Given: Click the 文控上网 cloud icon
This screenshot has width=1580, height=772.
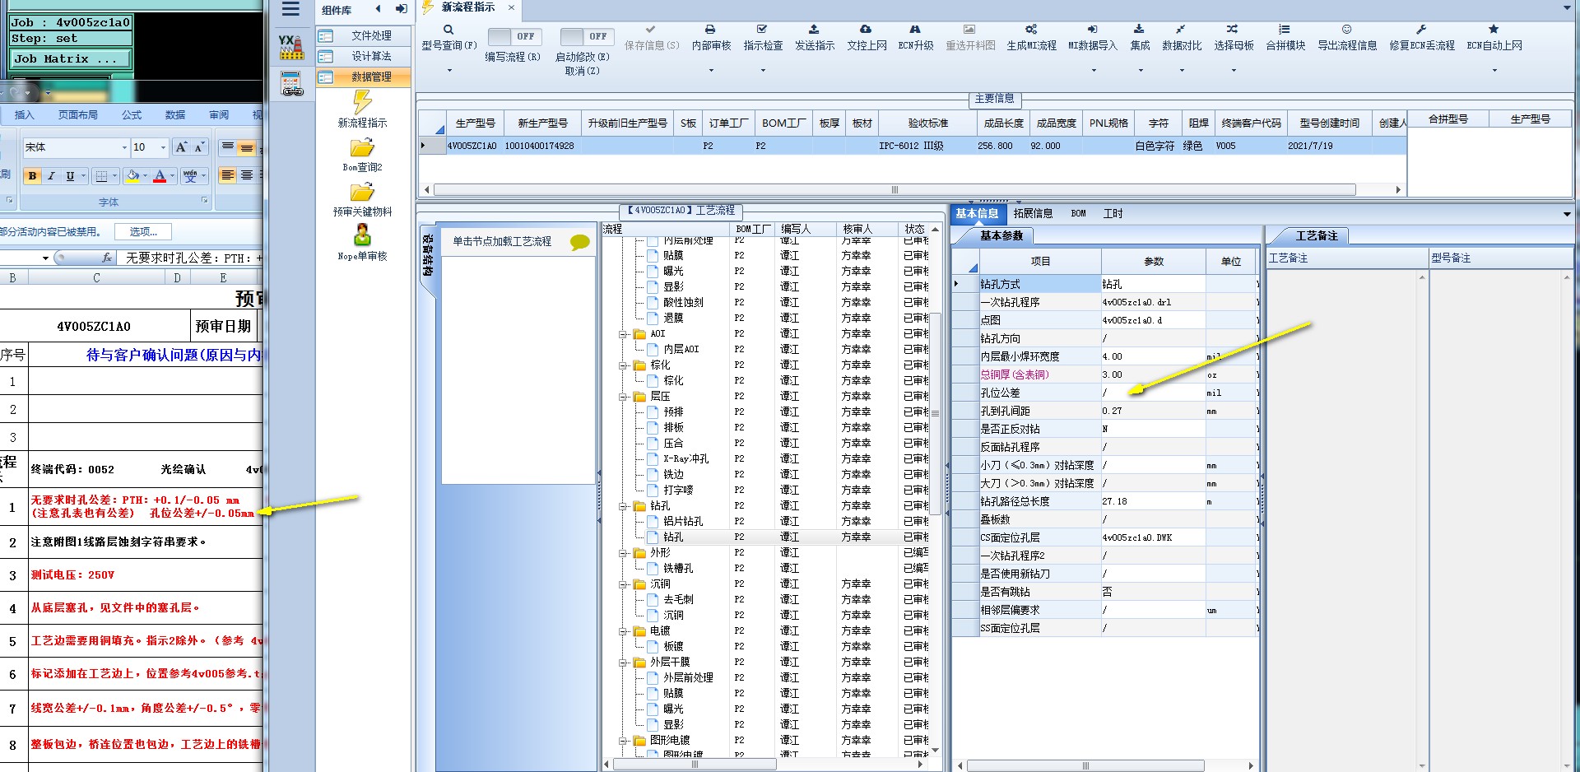Looking at the screenshot, I should (866, 30).
